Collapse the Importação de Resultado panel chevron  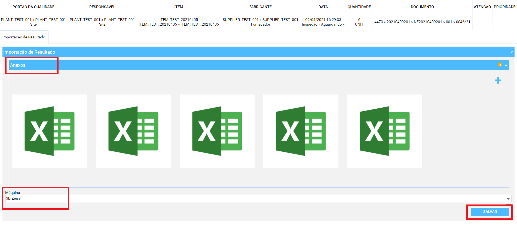512,52
